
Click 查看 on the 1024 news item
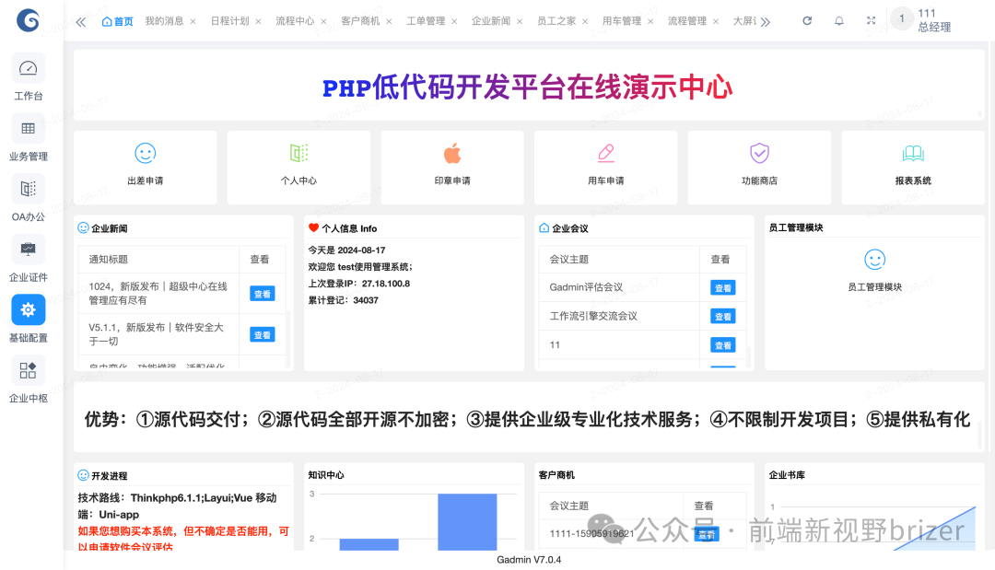click(262, 293)
